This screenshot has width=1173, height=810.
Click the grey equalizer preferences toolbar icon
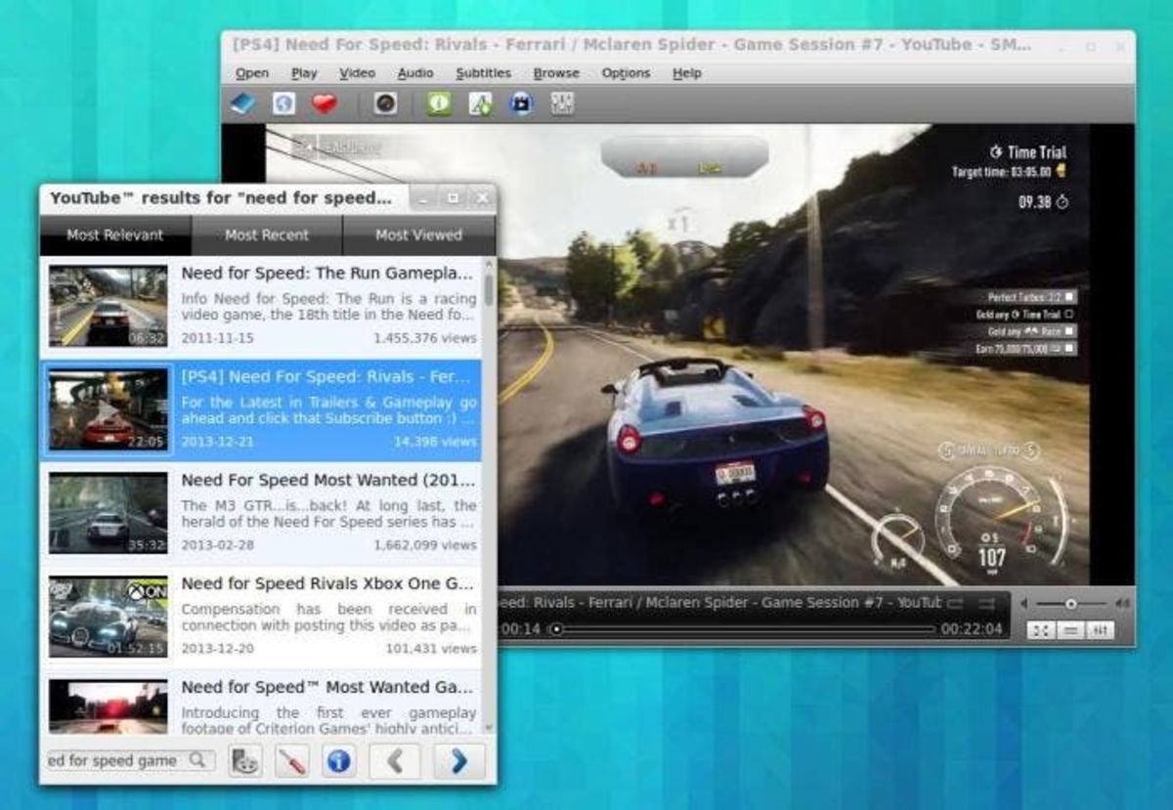(562, 103)
